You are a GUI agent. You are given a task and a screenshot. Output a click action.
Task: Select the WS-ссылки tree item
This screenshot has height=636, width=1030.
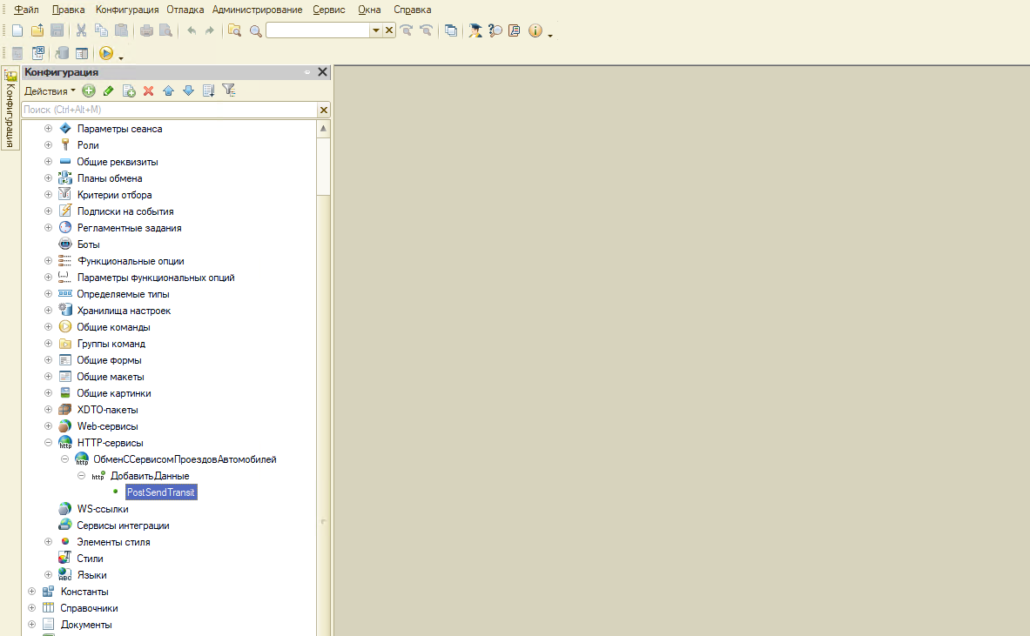(103, 509)
